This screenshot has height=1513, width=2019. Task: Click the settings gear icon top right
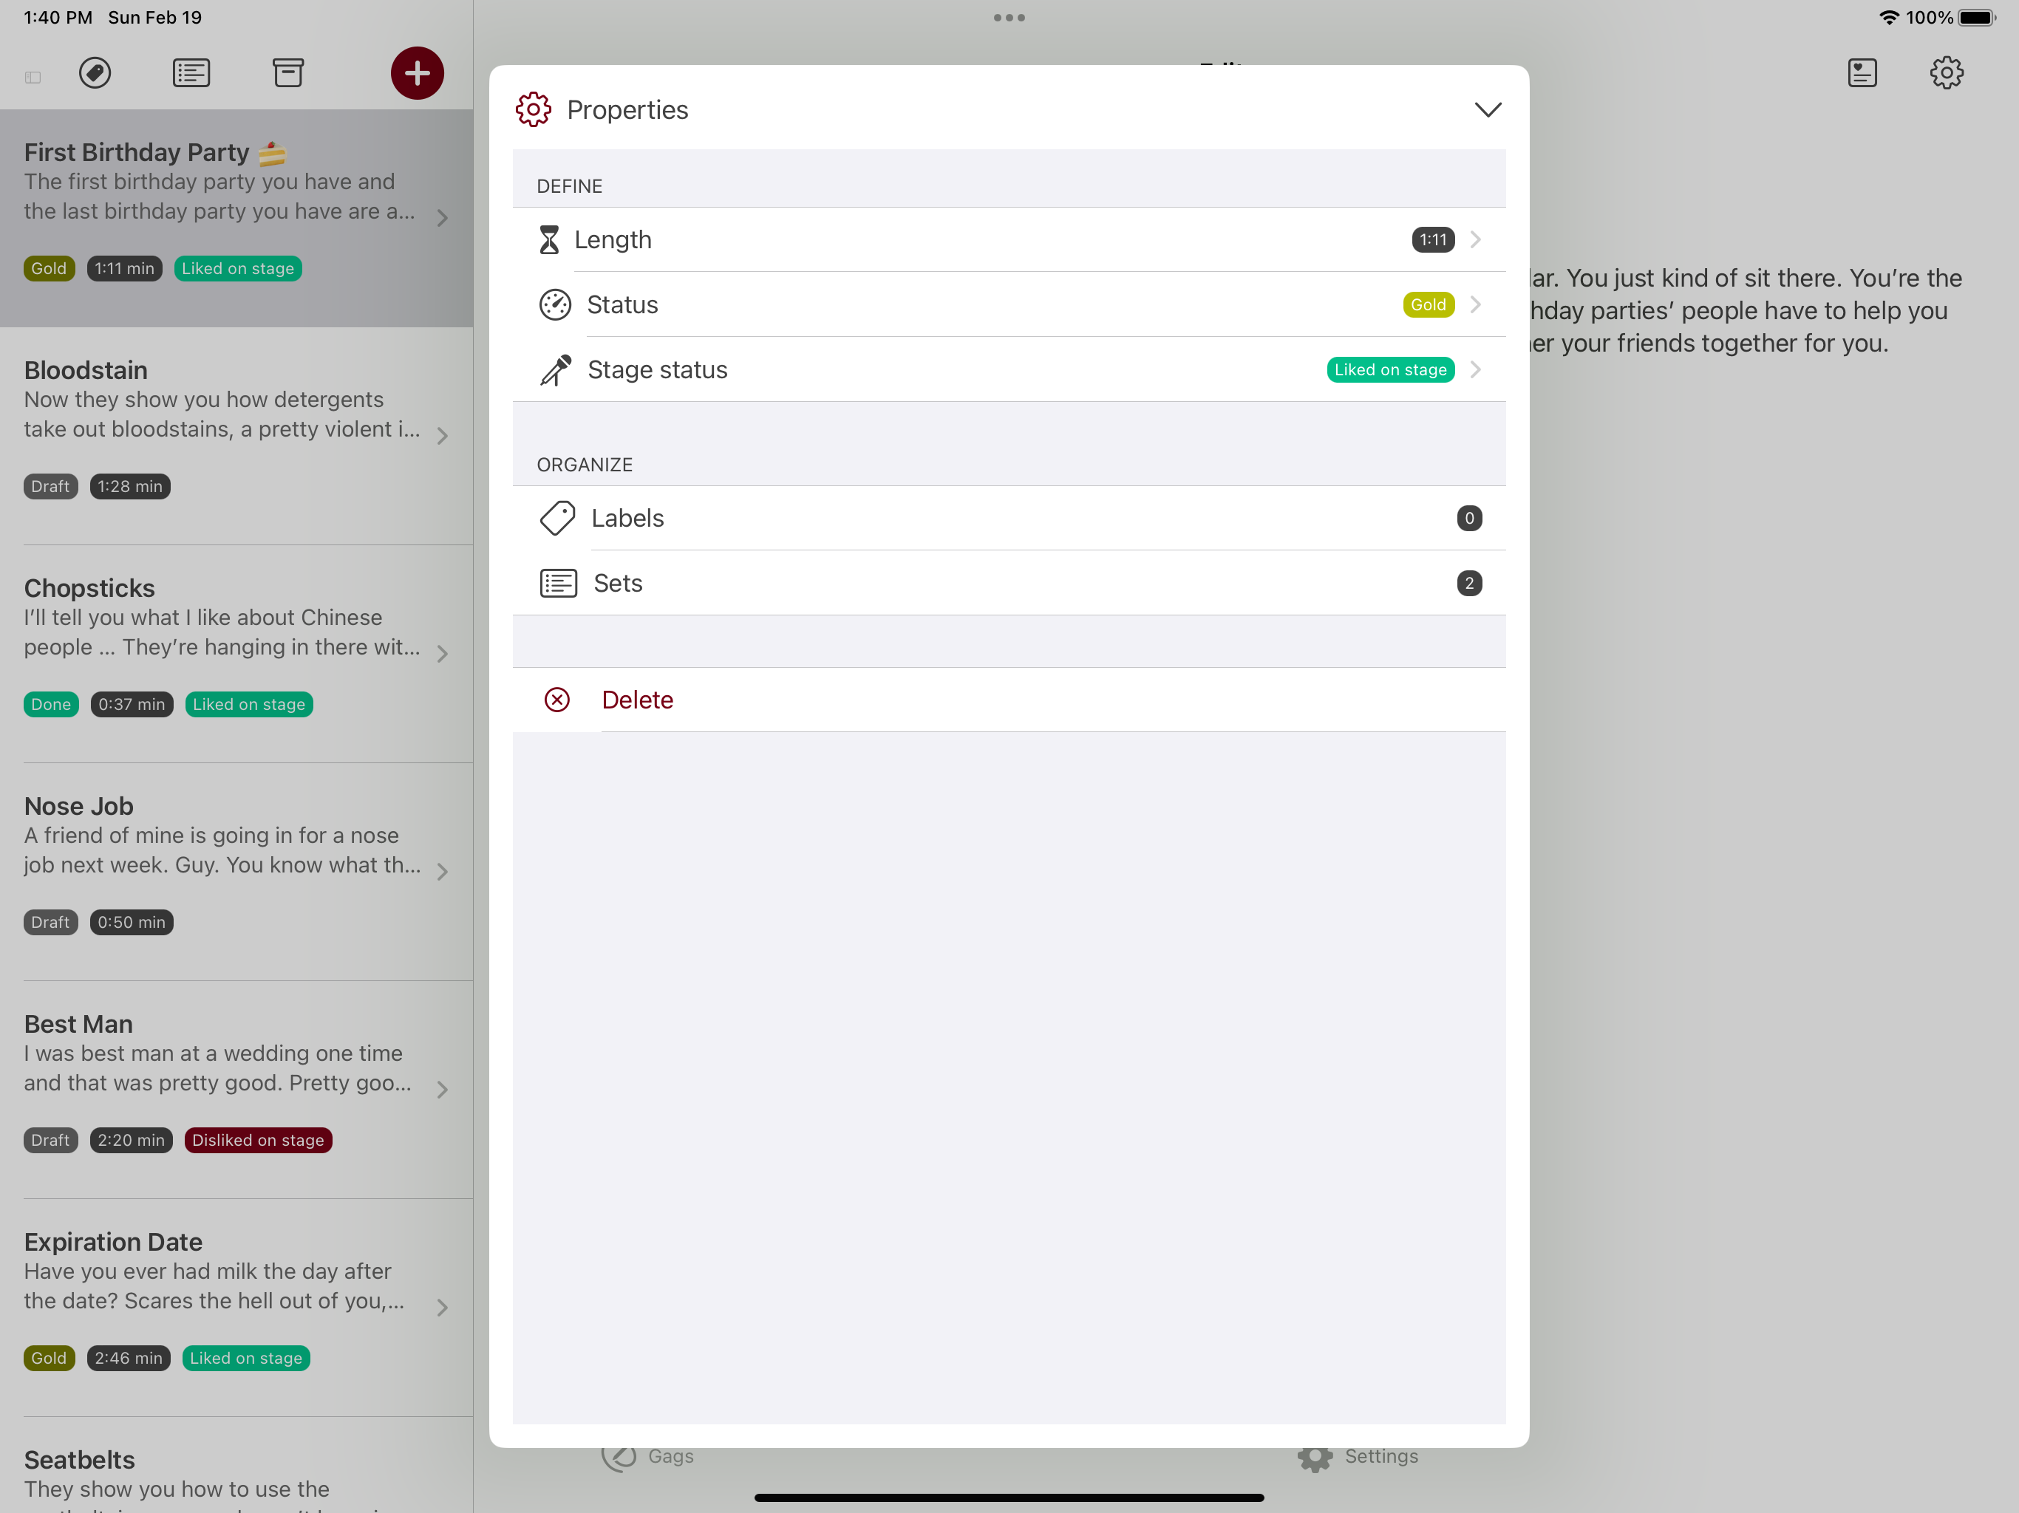point(1946,73)
